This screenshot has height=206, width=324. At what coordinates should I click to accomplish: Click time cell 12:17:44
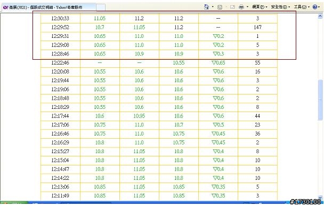coord(60,116)
